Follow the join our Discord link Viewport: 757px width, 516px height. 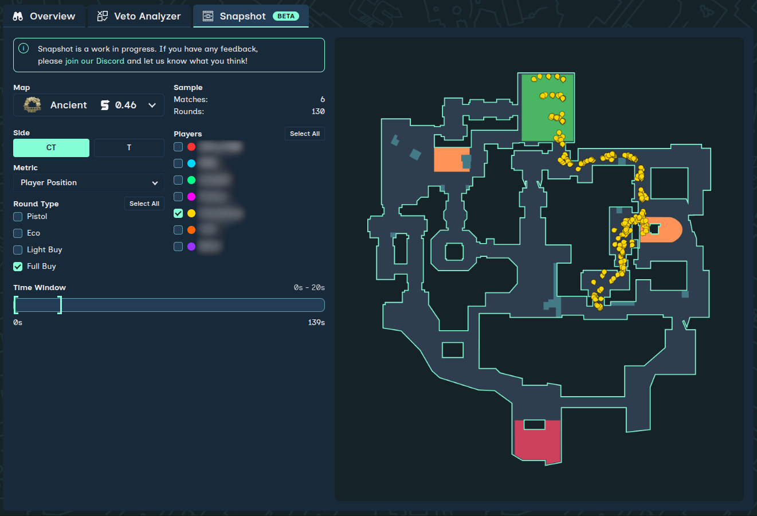click(95, 61)
